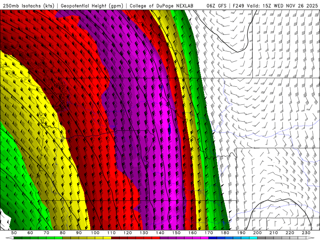Click the '250mb Isotachs (kts)' title text

coord(29,6)
